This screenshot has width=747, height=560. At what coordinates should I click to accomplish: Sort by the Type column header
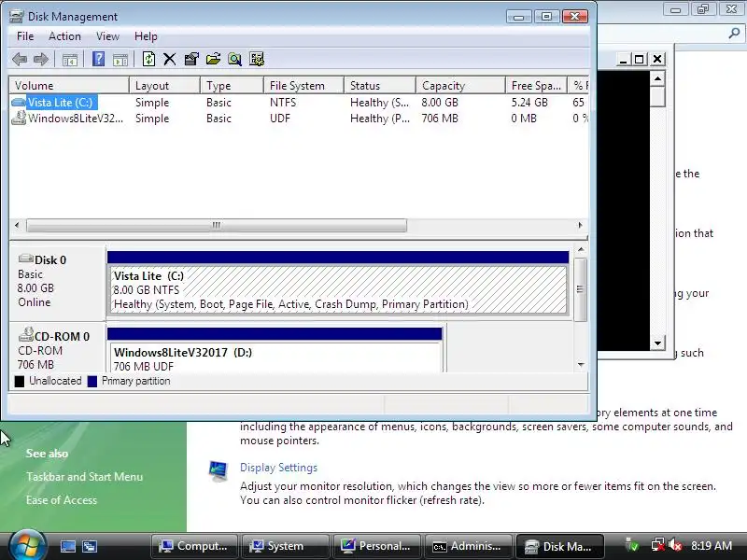(232, 85)
